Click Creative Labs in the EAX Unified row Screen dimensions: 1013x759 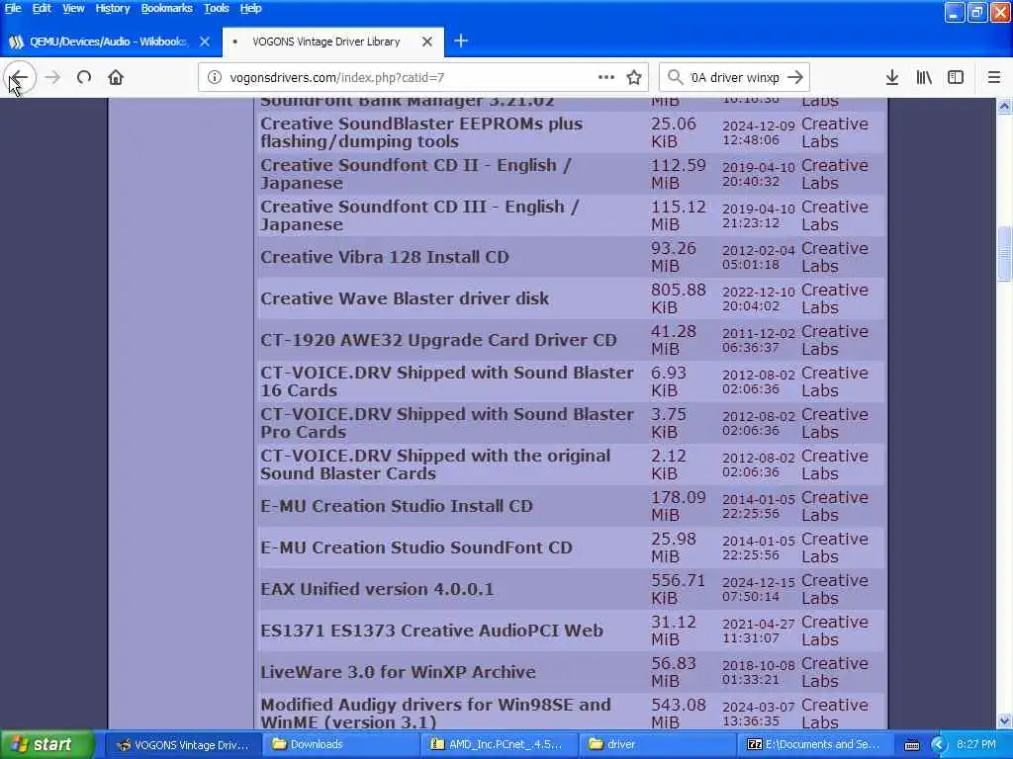click(835, 589)
